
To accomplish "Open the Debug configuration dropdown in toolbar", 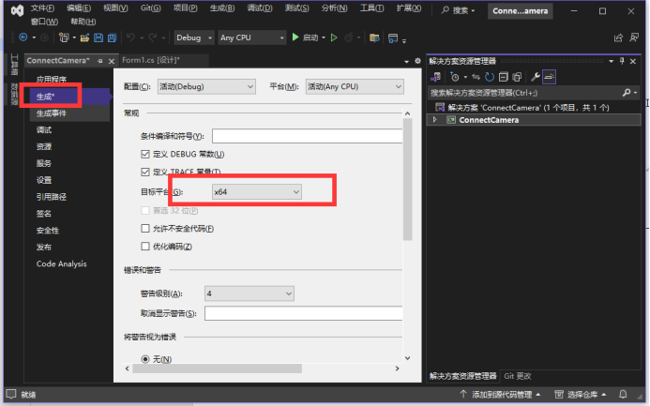I will (x=194, y=38).
